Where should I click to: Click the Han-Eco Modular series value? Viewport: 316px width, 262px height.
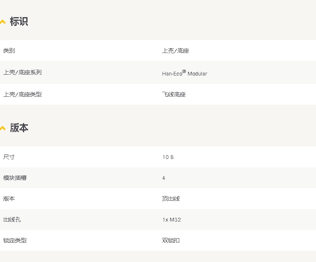[x=184, y=73]
